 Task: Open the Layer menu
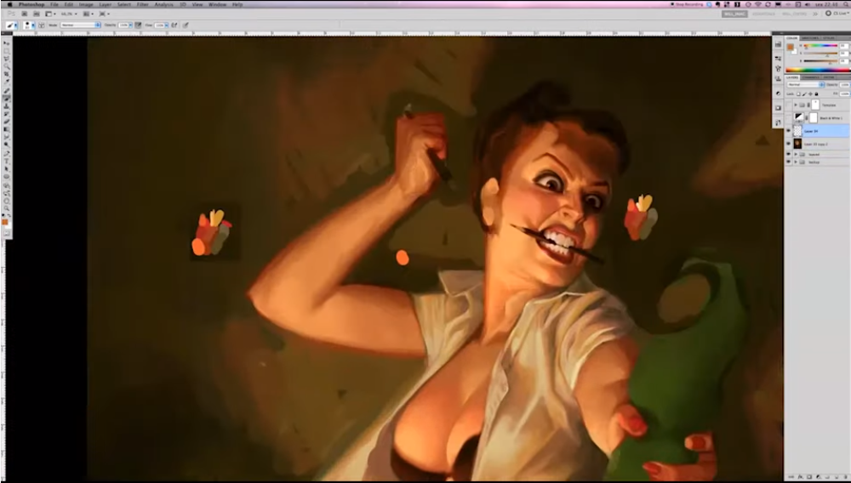pyautogui.click(x=106, y=4)
